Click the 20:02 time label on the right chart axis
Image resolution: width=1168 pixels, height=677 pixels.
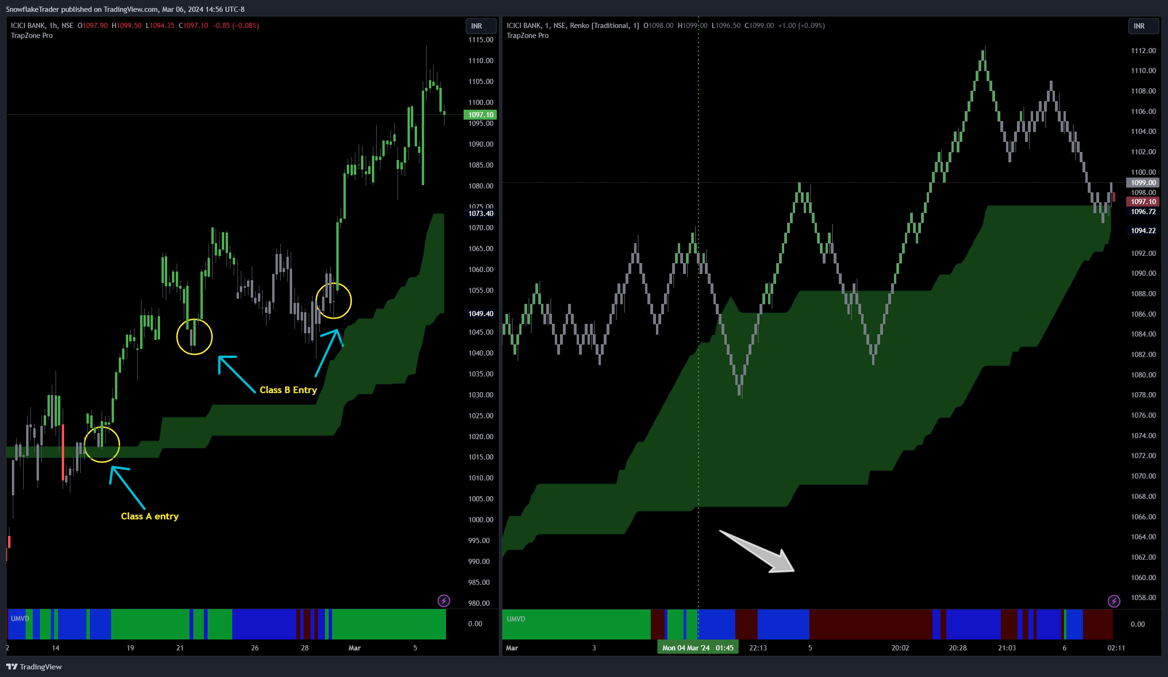pyautogui.click(x=900, y=648)
